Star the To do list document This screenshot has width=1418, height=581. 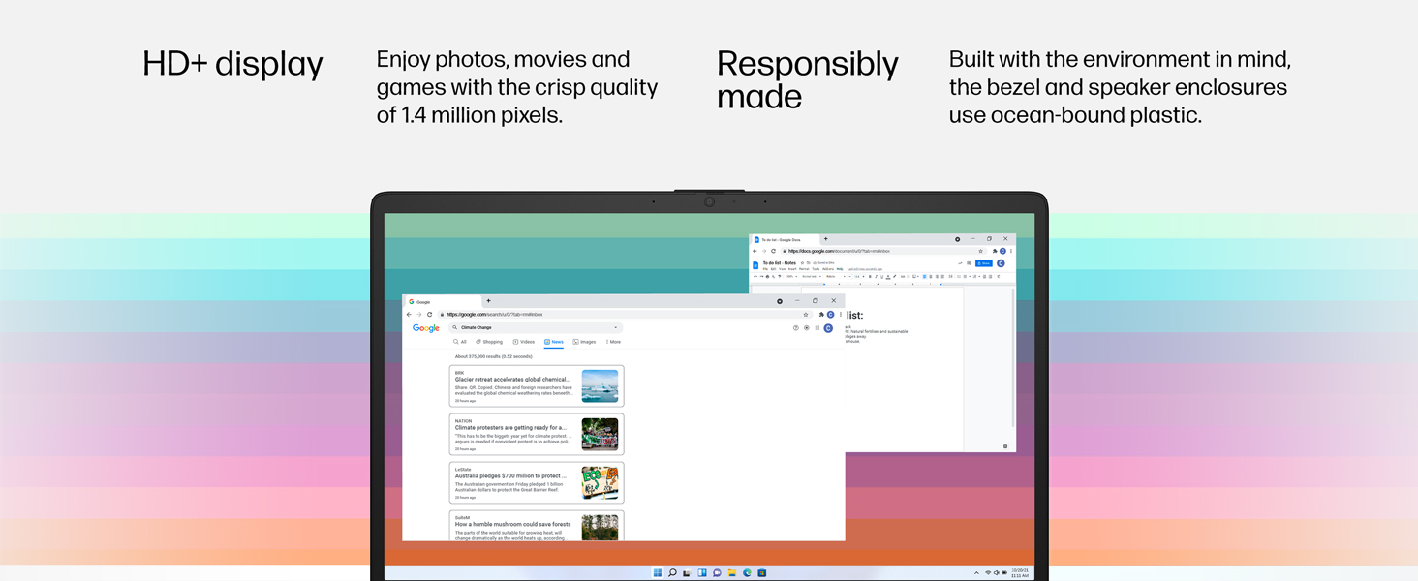[x=802, y=262]
